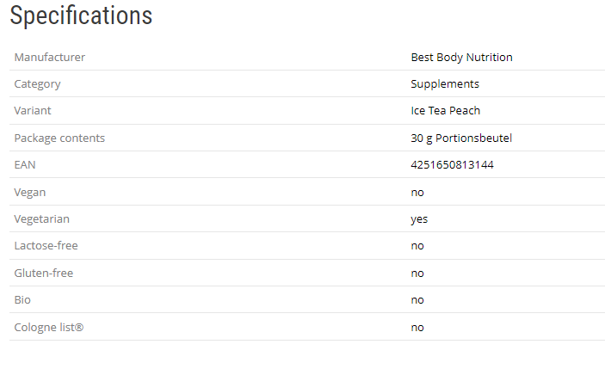
Task: Click the Bio row label
Action: point(22,300)
